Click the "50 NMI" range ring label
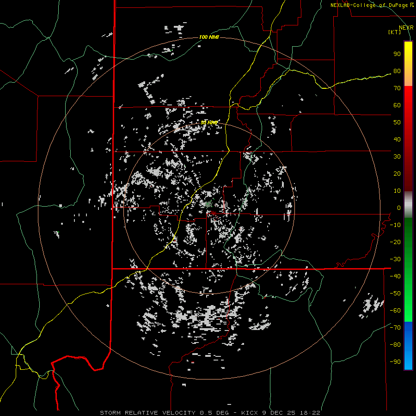The height and width of the screenshot is (416, 416). click(x=209, y=122)
